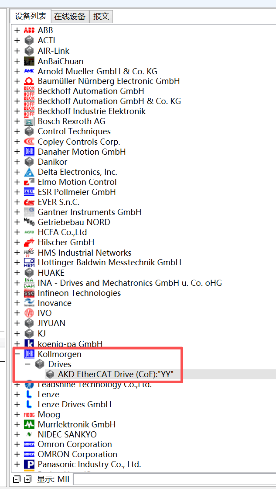The width and height of the screenshot is (276, 489).
Task: Collapse the Drives node under Kollmorgen
Action: click(x=27, y=364)
